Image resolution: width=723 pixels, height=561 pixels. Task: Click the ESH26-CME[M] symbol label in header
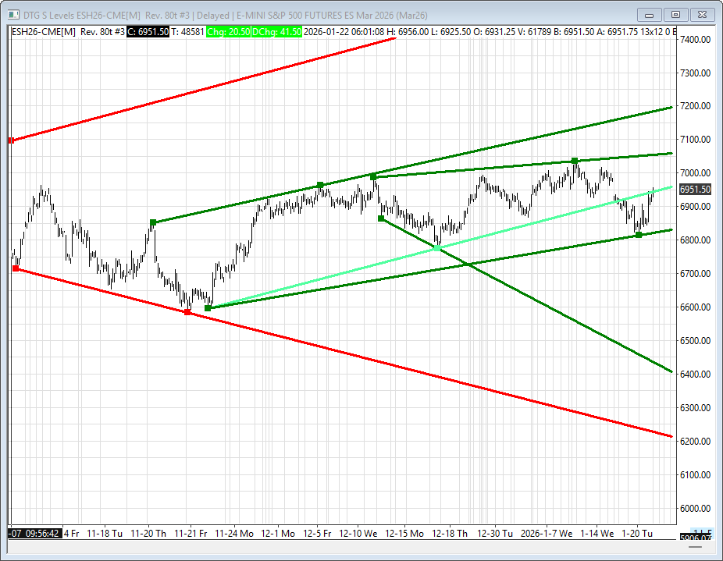43,31
